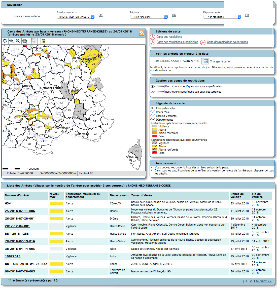Image resolution: width=277 pixels, height=288 pixels.
Task: Click PDF icon beside restrictions superficielles
Action: (x=152, y=42)
